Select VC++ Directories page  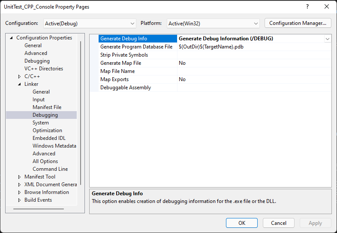44,69
